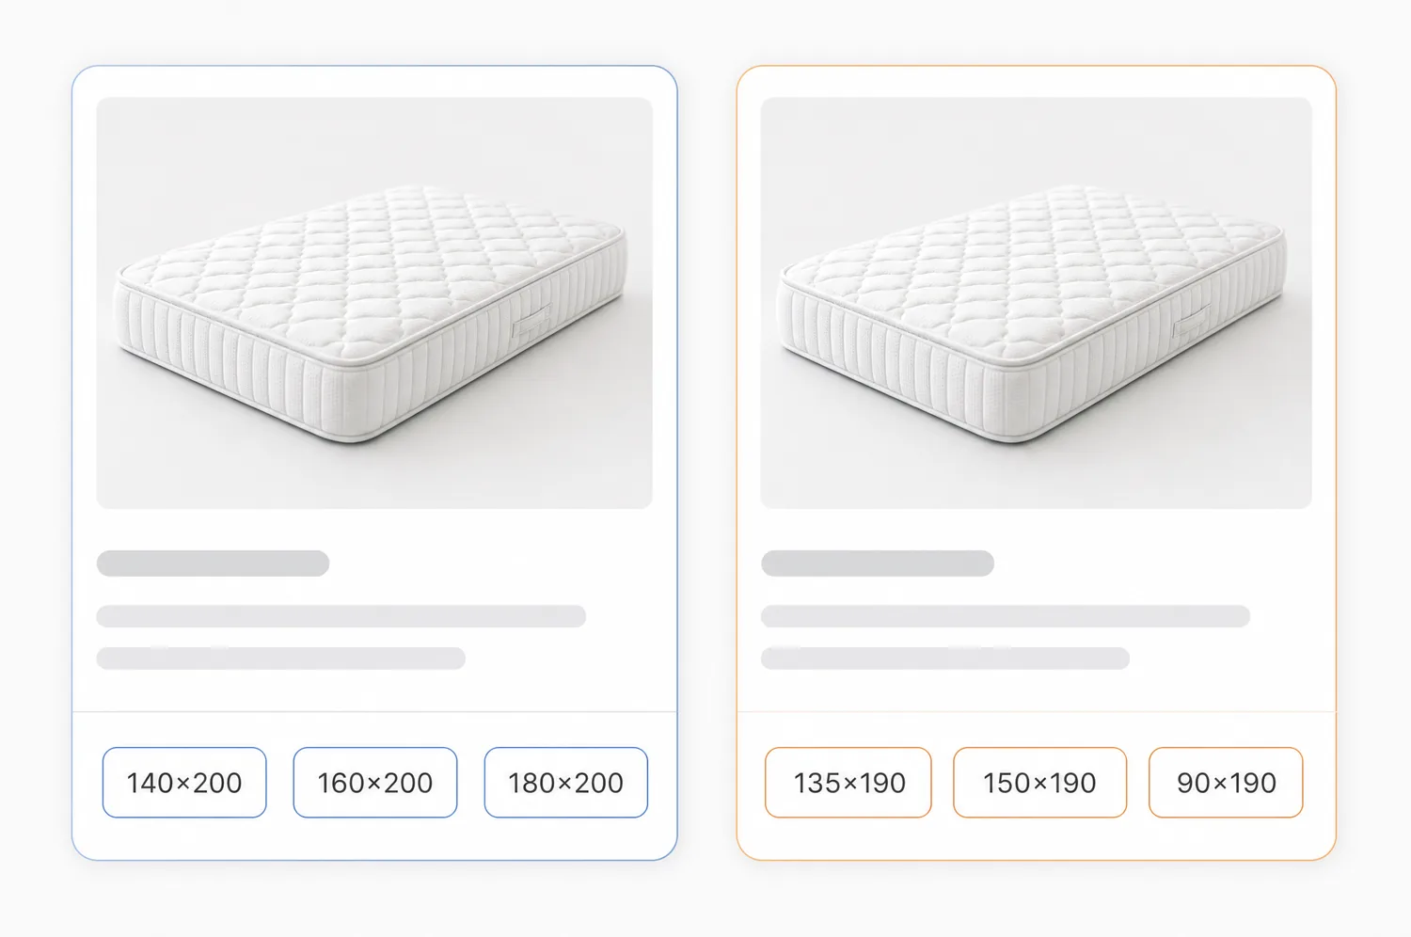
Task: Open the right card's mattress photo
Action: click(x=1037, y=303)
